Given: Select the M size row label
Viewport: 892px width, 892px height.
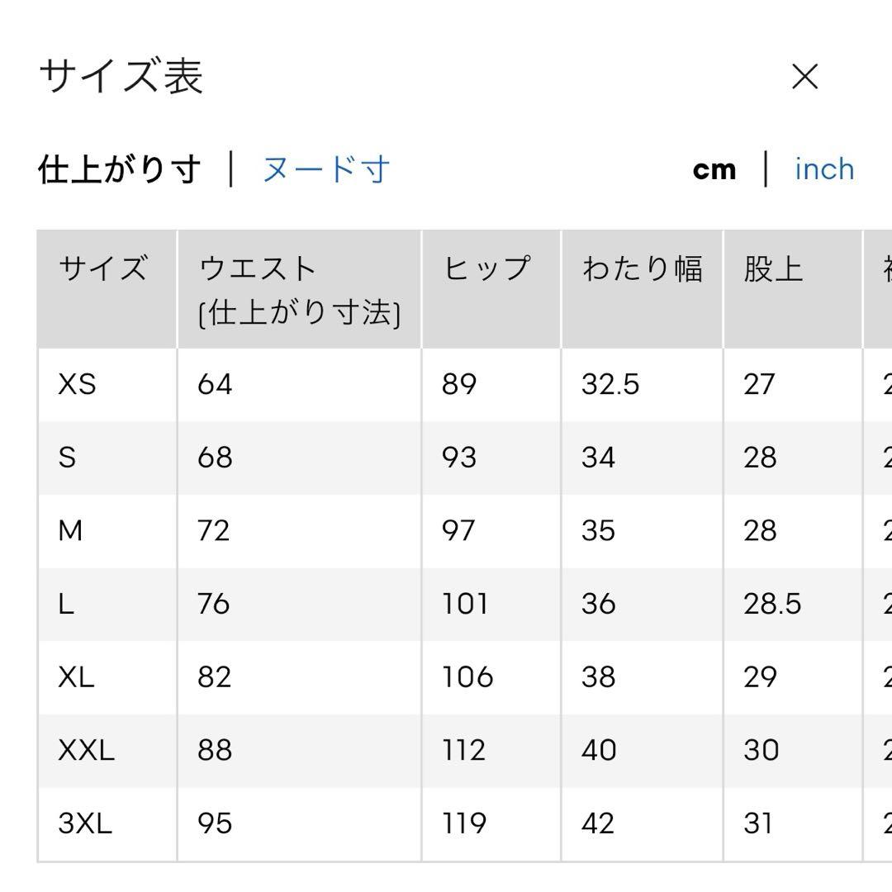Looking at the screenshot, I should 70,531.
